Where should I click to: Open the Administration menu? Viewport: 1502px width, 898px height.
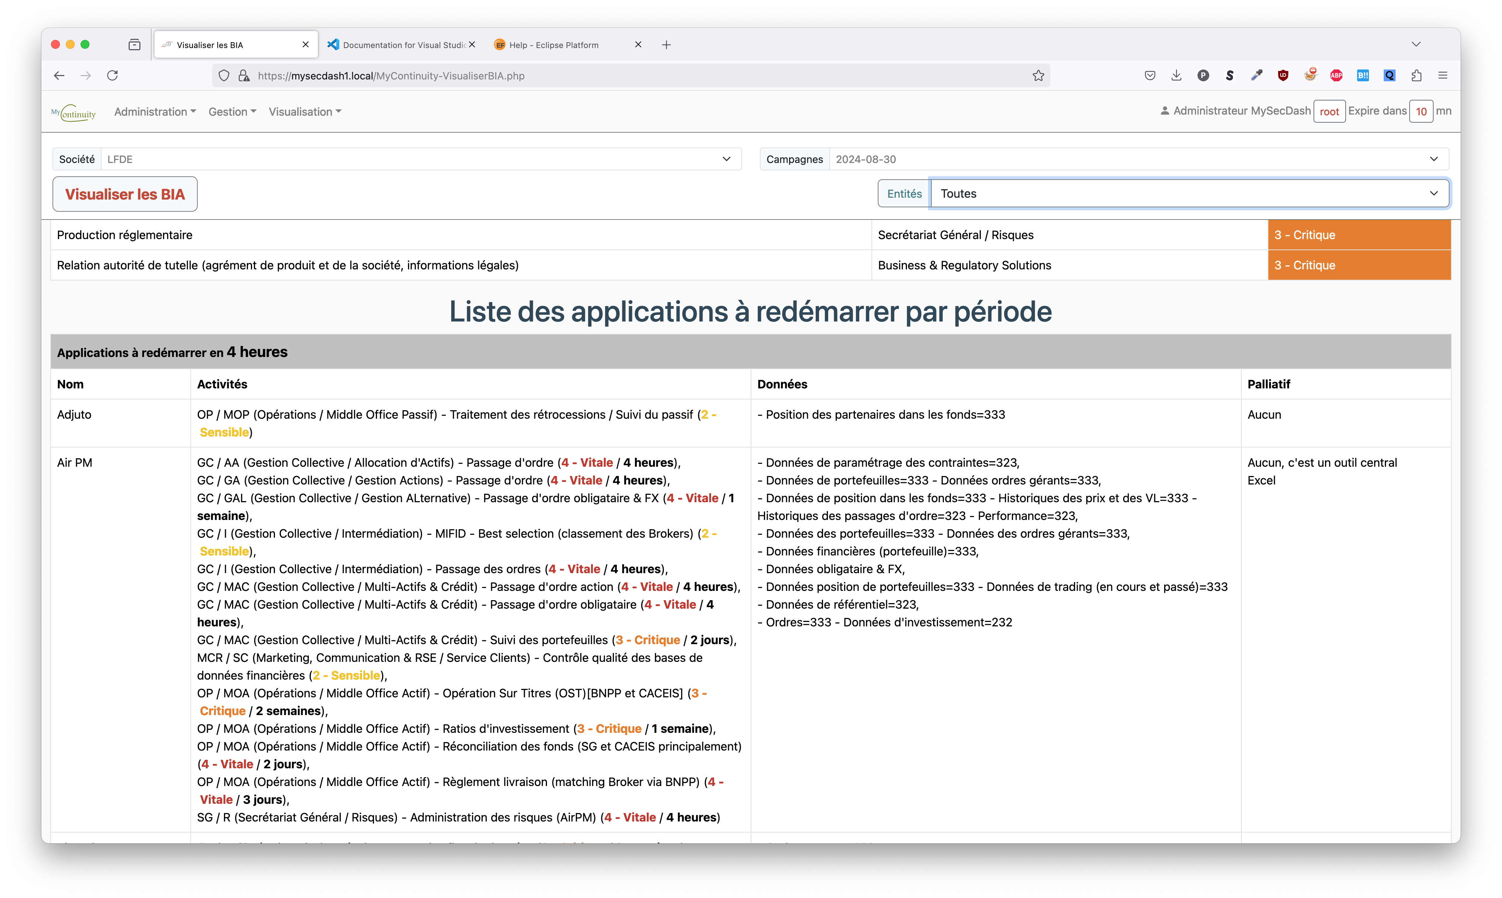coord(155,111)
